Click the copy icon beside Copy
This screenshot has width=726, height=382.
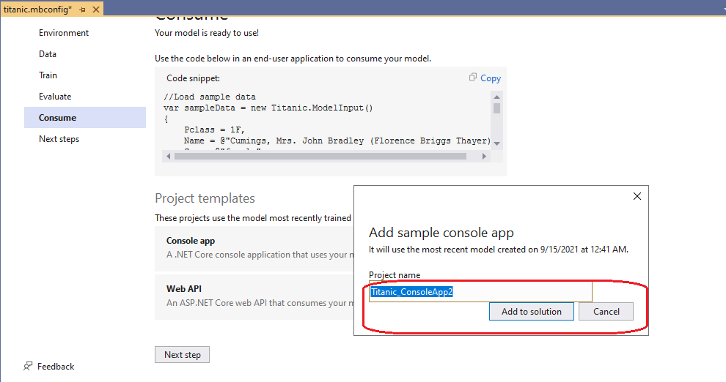pyautogui.click(x=473, y=77)
